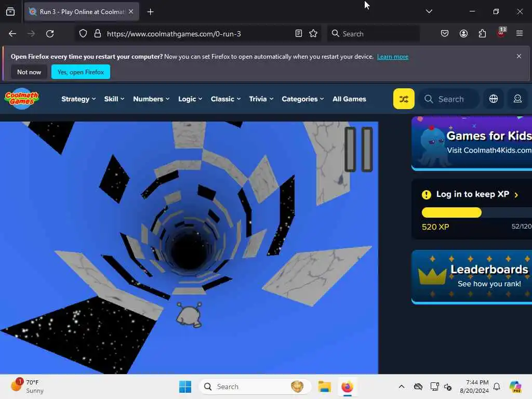Open the weather widget showing 70°F

[27, 386]
